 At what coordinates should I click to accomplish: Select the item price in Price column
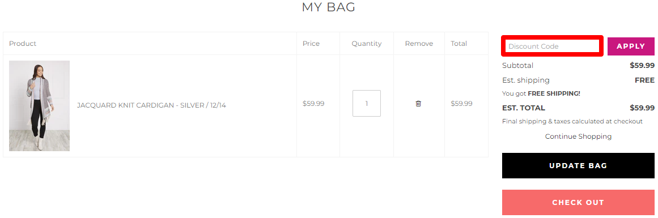click(x=313, y=103)
